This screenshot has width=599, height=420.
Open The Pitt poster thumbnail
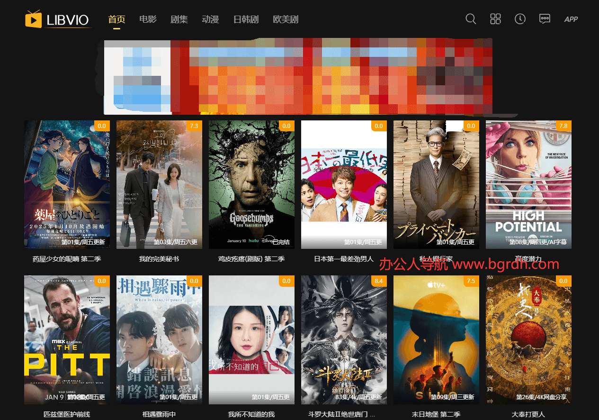67,339
